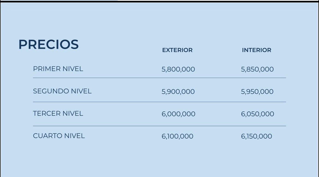Select the 5,950,000 interior price
This screenshot has height=177, width=319.
(257, 92)
